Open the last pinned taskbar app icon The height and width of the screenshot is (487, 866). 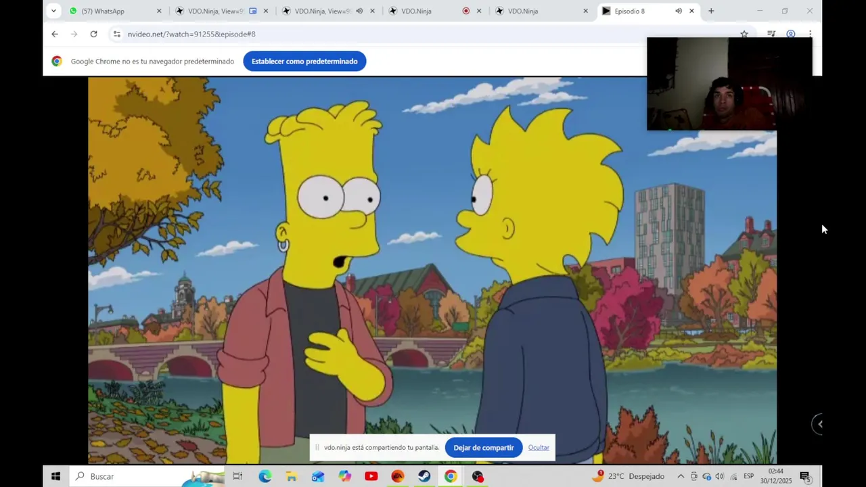pyautogui.click(x=478, y=476)
